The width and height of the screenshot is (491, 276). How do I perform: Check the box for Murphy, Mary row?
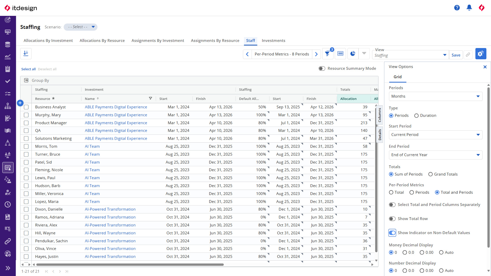[26, 115]
